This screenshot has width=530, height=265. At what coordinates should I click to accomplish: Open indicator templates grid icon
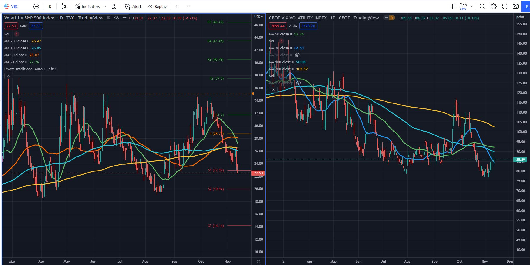114,6
